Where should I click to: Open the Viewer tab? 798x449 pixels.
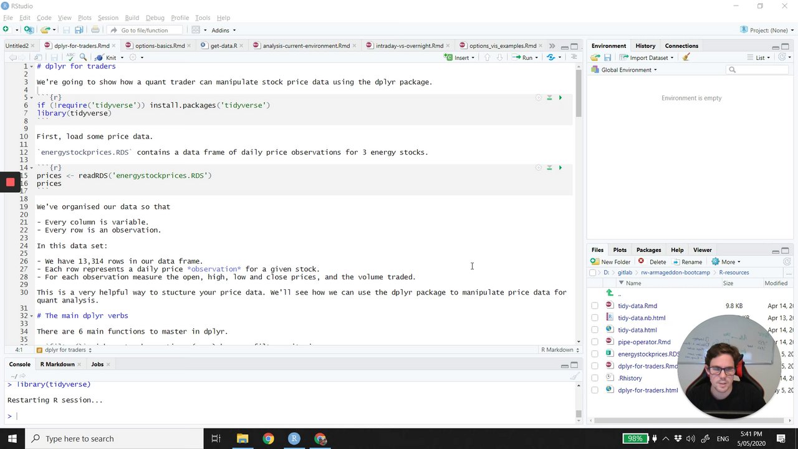(x=702, y=250)
